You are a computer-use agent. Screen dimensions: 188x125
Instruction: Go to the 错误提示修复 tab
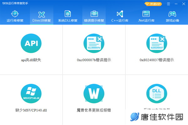point(94,16)
